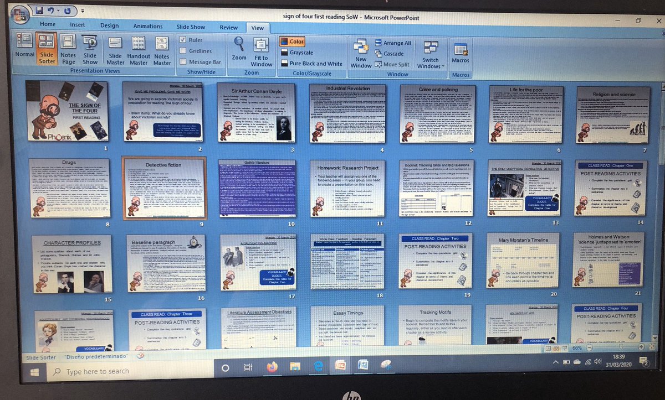Viewport: 665px width, 400px height.
Task: Open Cortana from the taskbar
Action: (226, 368)
